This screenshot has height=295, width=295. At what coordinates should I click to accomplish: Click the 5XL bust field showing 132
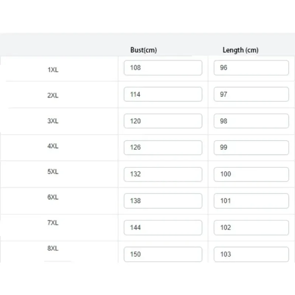pyautogui.click(x=163, y=174)
